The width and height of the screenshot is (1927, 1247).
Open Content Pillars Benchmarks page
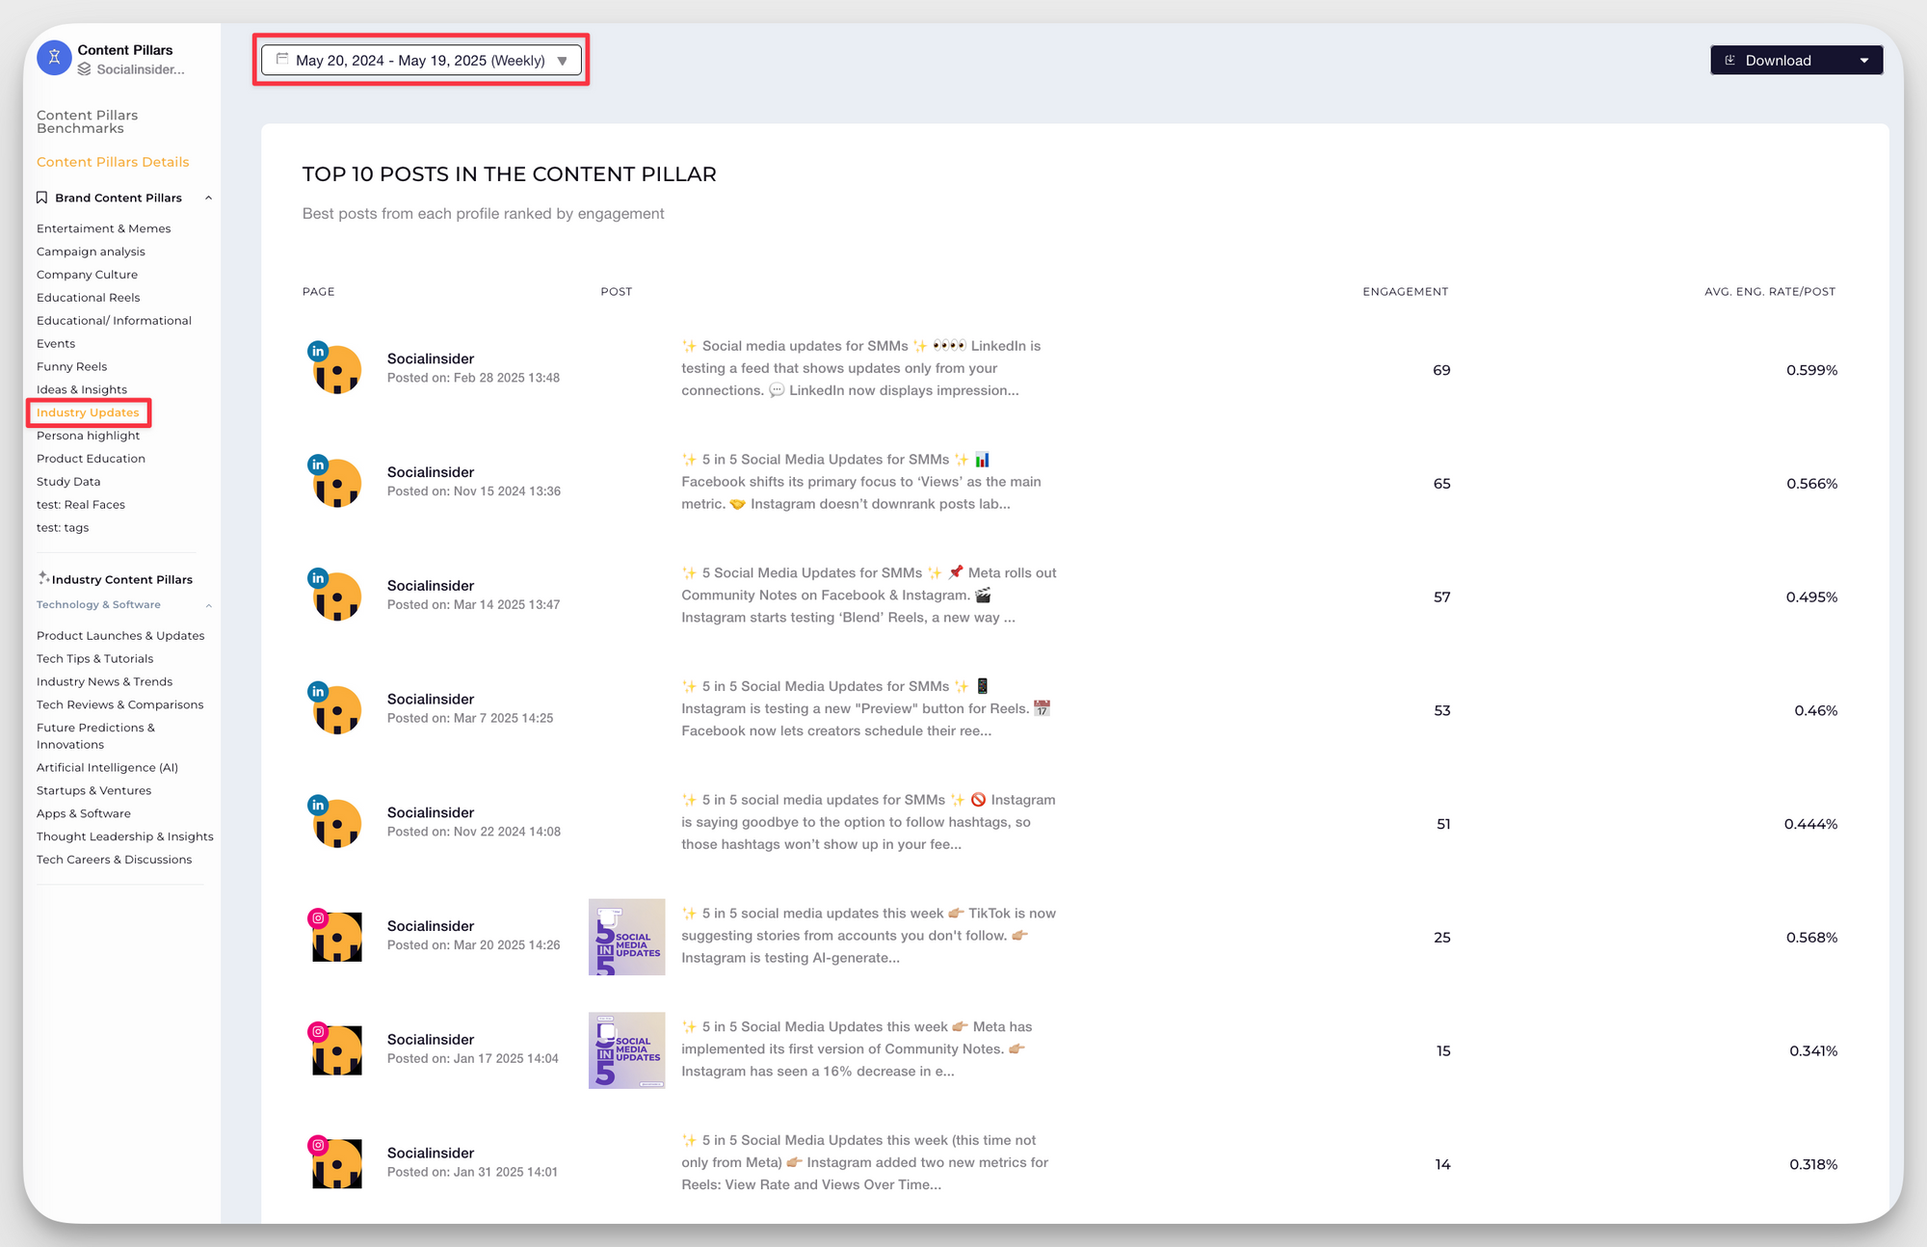point(87,121)
